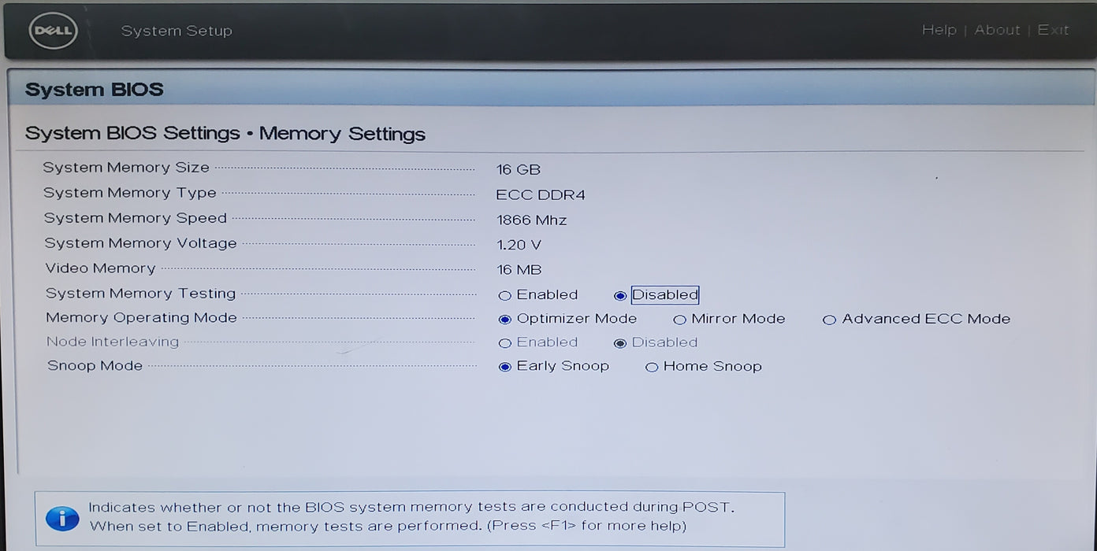Click the 16 MB video memory value
The width and height of the screenshot is (1097, 551).
[519, 270]
